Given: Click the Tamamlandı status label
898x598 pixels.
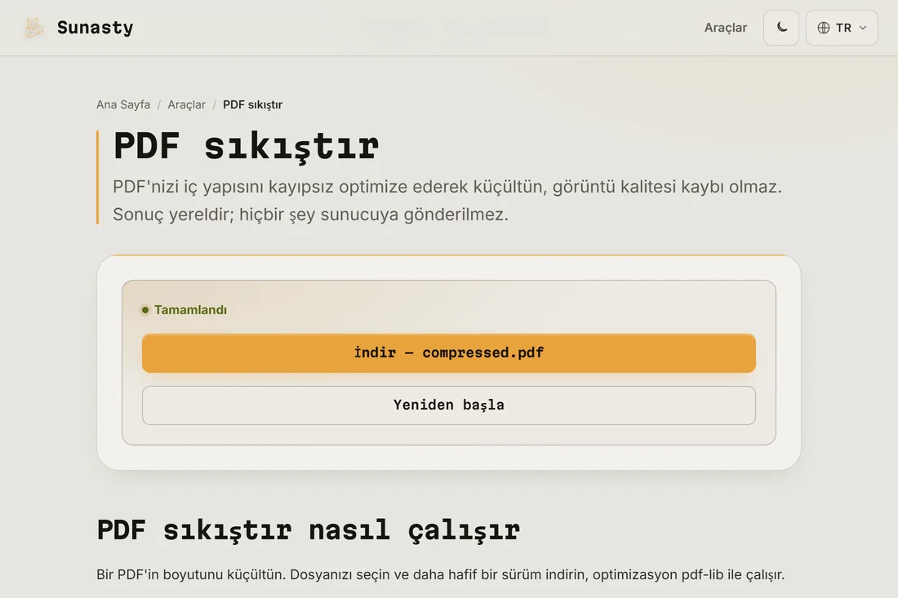Looking at the screenshot, I should pos(190,309).
